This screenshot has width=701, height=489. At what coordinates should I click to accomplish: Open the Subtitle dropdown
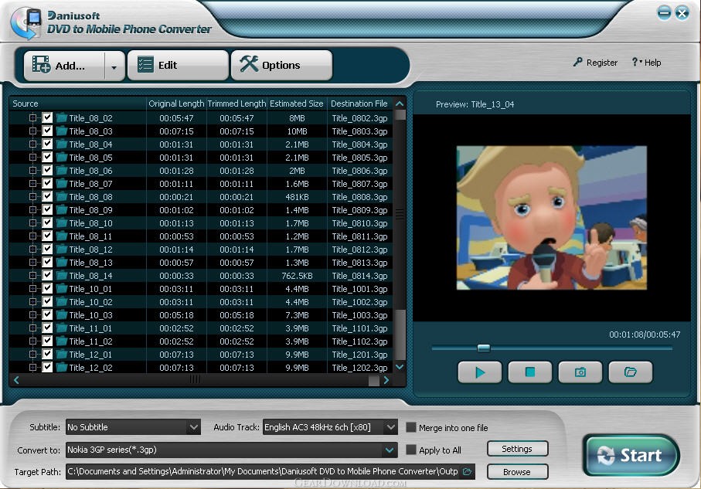coord(193,427)
